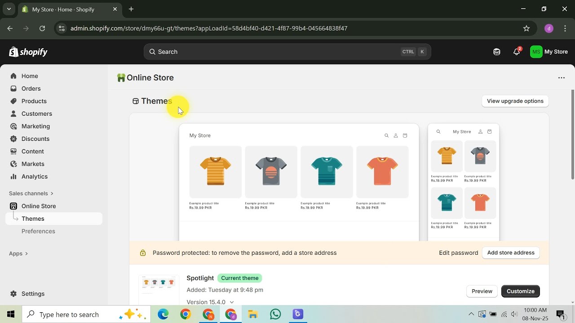575x323 pixels.
Task: Click the orange striped t-shirt in desktop preview
Action: (x=216, y=171)
